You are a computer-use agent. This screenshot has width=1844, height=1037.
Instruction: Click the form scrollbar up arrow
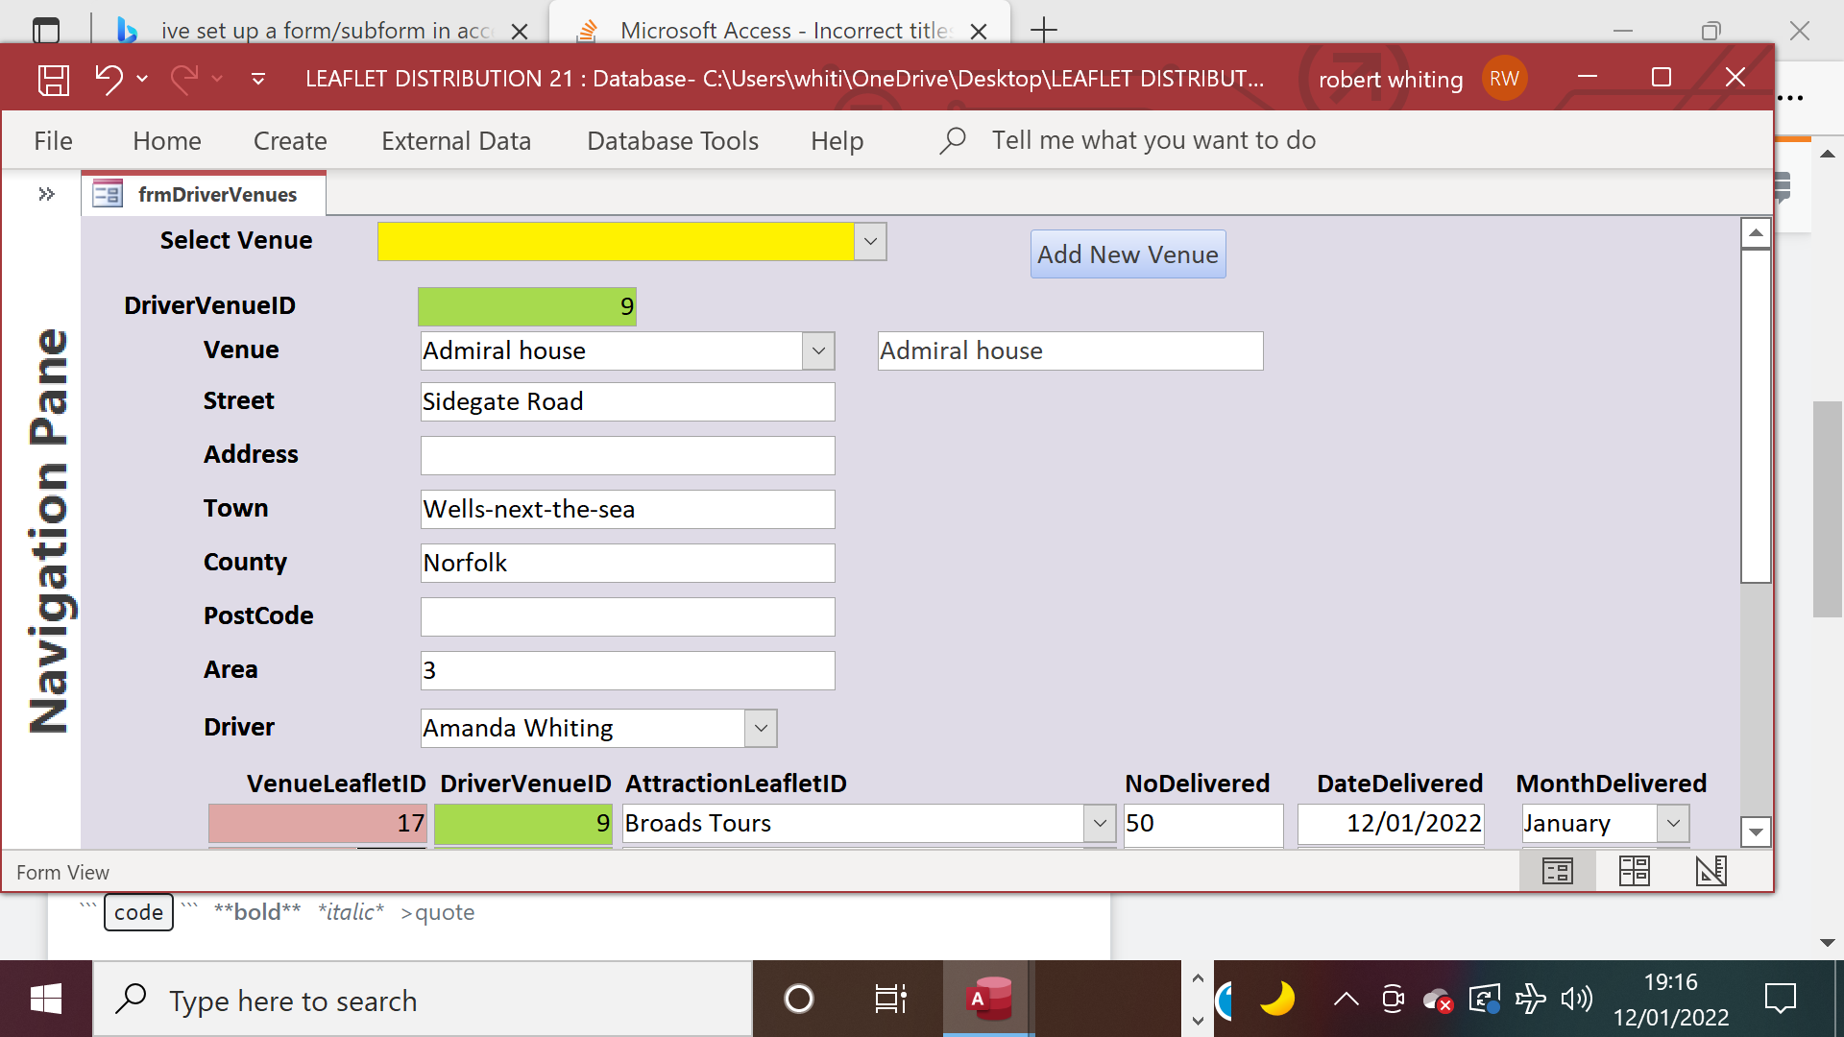point(1756,233)
